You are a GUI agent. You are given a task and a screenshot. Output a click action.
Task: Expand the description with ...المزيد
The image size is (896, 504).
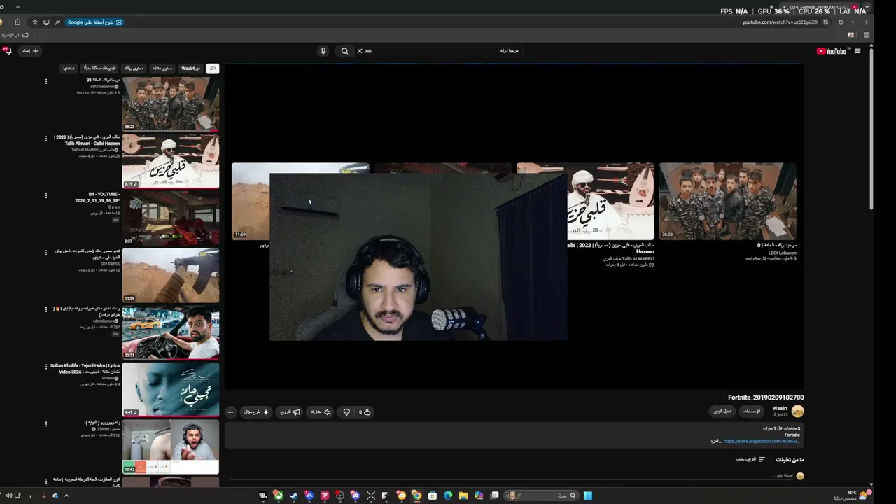tap(715, 442)
